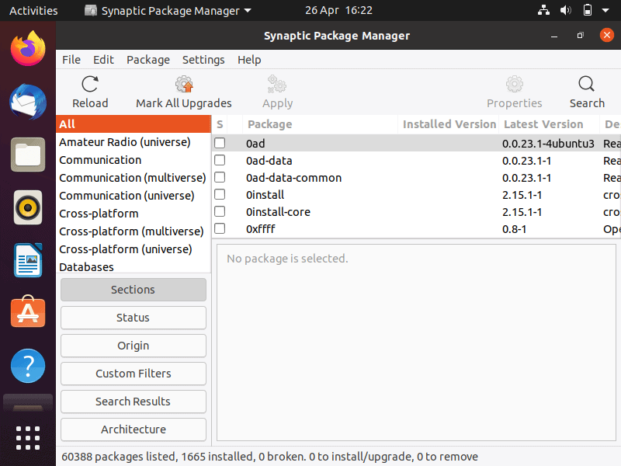621x466 pixels.
Task: Click the Search magnifier icon
Action: [587, 85]
